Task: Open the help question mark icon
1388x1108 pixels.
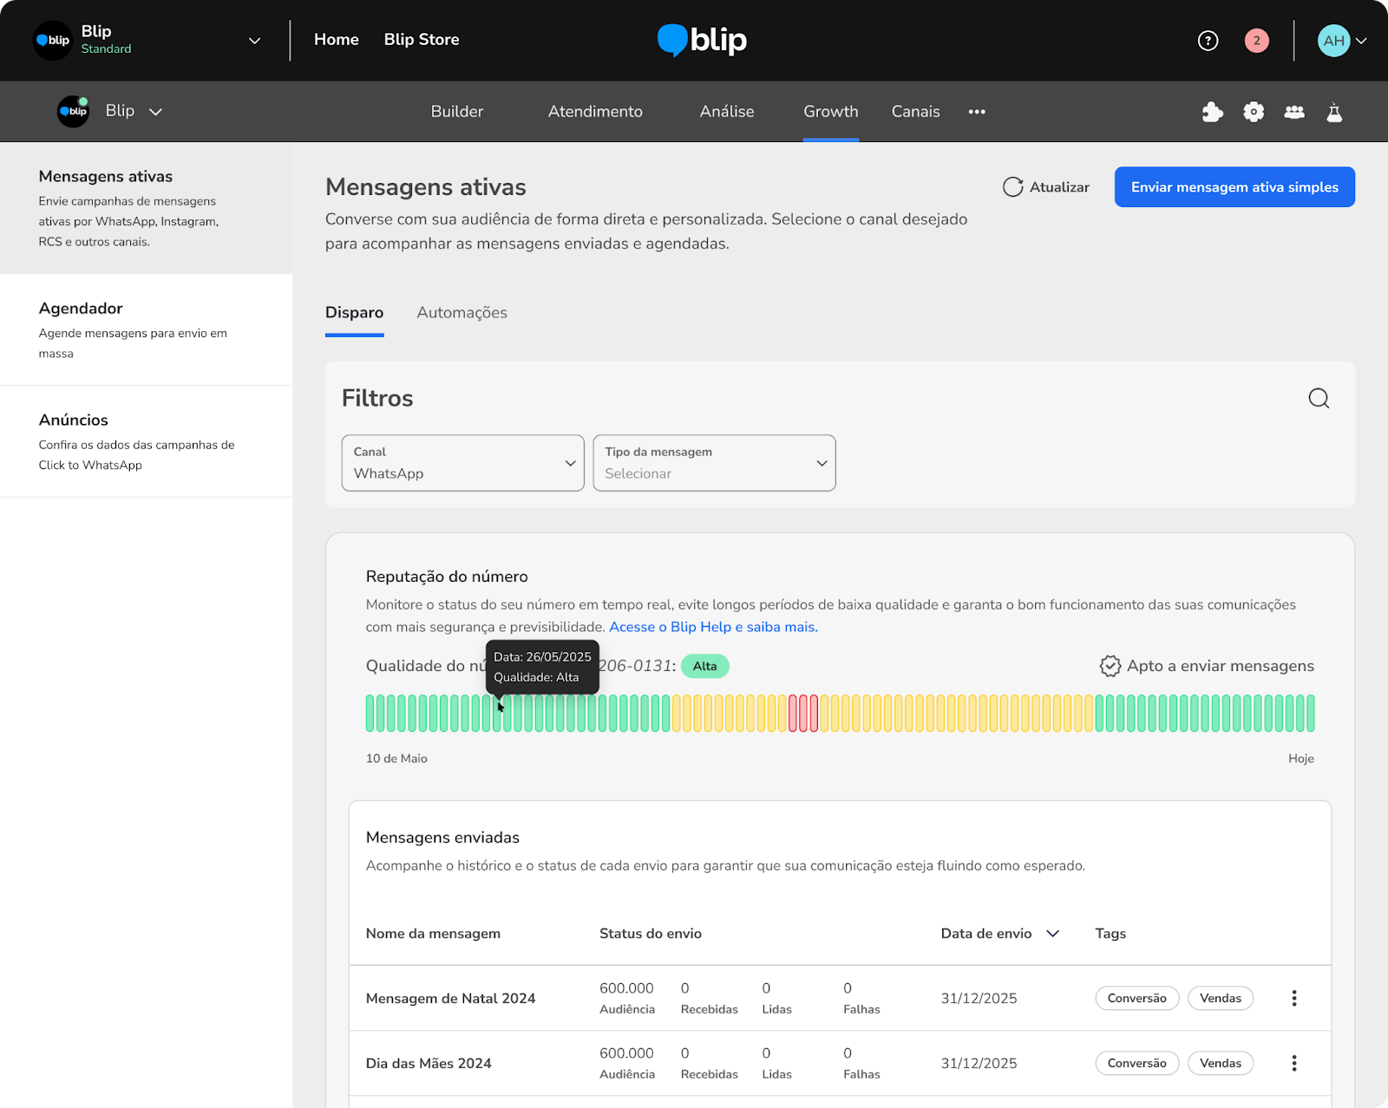Action: click(1208, 41)
